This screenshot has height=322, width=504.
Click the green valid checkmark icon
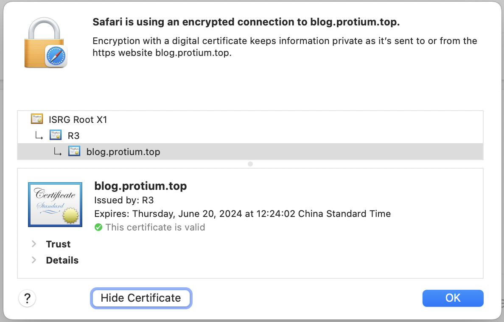(x=98, y=228)
